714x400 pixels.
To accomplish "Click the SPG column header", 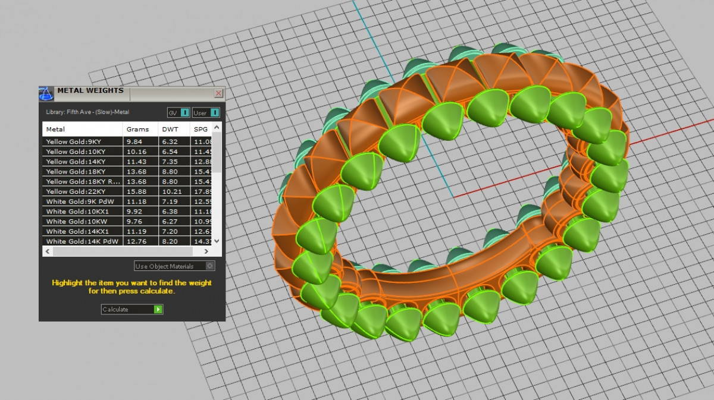I will point(201,129).
